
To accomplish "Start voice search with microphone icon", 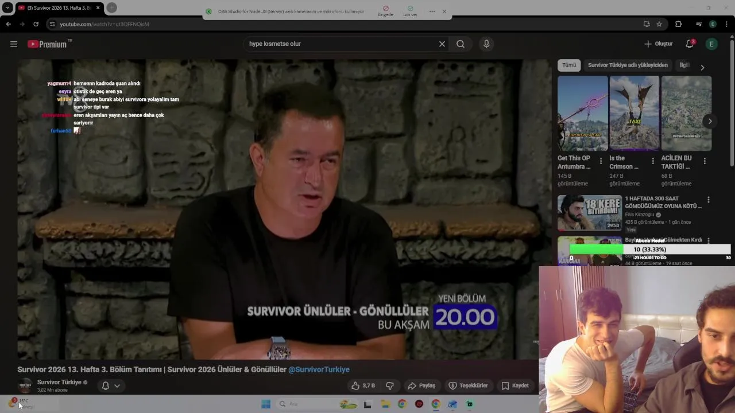I will click(486, 44).
